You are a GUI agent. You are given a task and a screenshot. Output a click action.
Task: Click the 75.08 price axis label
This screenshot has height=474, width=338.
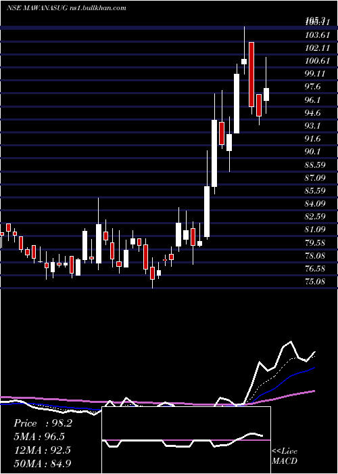tap(315, 282)
